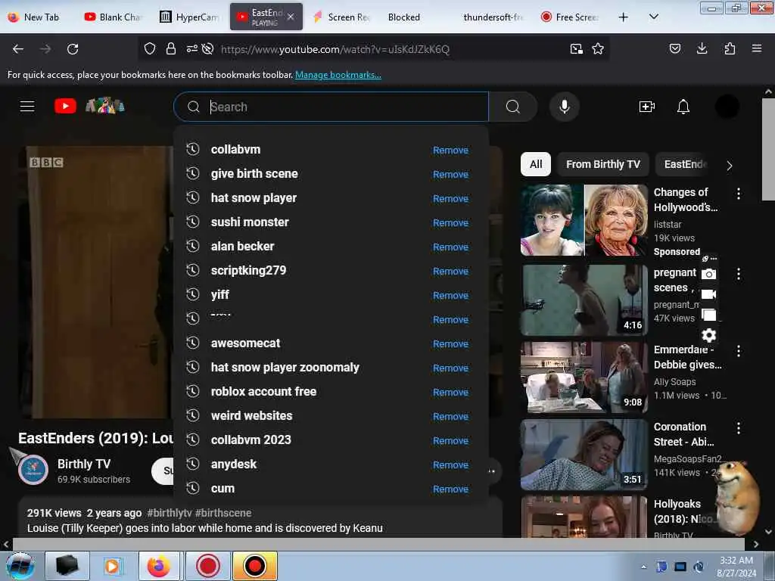Reload the page
The width and height of the screenshot is (775, 581).
[73, 49]
